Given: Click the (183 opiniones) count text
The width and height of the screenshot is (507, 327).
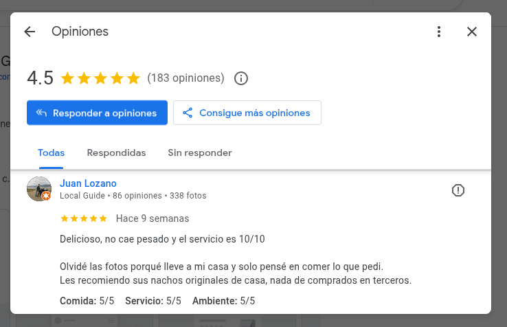Looking at the screenshot, I should [185, 78].
